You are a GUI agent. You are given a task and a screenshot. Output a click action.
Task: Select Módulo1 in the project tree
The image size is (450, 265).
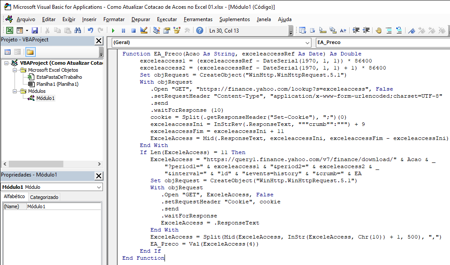(x=45, y=98)
